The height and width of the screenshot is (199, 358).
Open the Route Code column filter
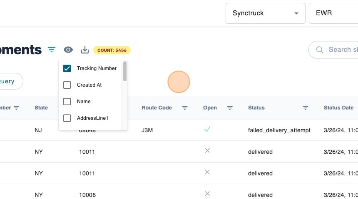click(185, 108)
